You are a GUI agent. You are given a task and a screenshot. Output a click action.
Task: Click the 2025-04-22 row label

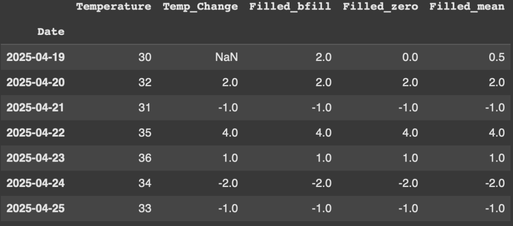(x=36, y=133)
